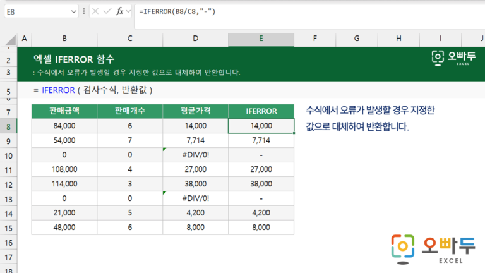The height and width of the screenshot is (273, 485).
Task: Click the three-dot handle beside the Name Box
Action: (84, 11)
